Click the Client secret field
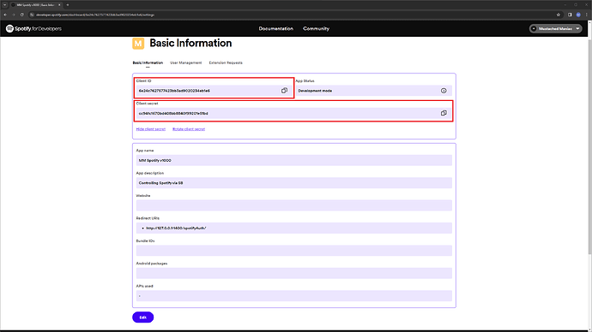Viewport: 592px width, 332px height. pyautogui.click(x=293, y=113)
